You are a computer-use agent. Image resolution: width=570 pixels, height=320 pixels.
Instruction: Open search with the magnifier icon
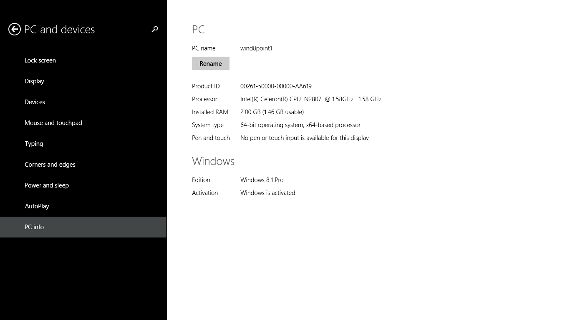pos(155,29)
